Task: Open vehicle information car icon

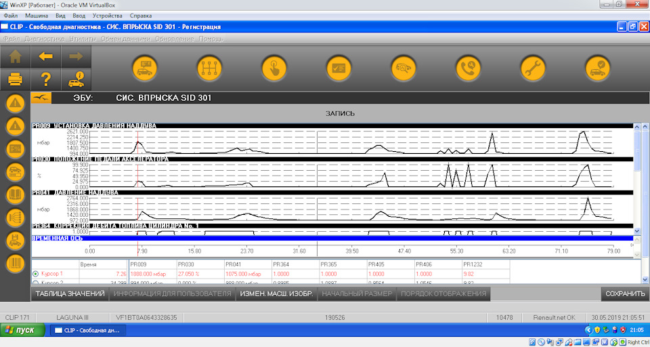Action: [x=76, y=79]
